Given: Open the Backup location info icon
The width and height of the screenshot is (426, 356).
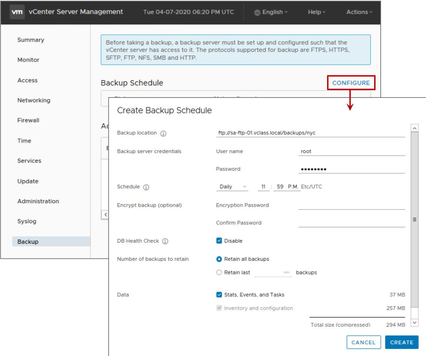Looking at the screenshot, I should (x=163, y=133).
